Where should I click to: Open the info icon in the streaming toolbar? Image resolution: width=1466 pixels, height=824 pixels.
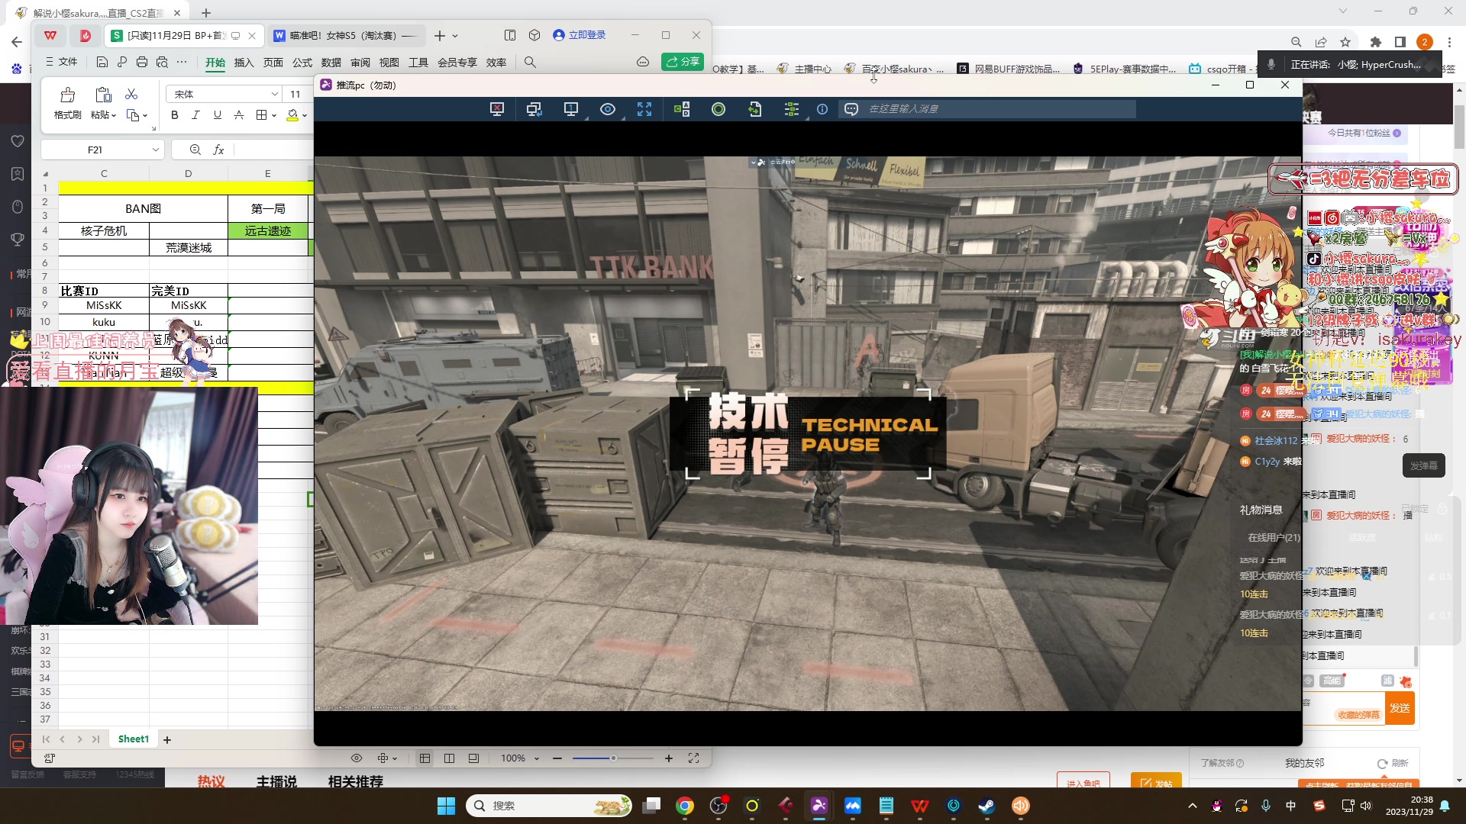tap(822, 109)
